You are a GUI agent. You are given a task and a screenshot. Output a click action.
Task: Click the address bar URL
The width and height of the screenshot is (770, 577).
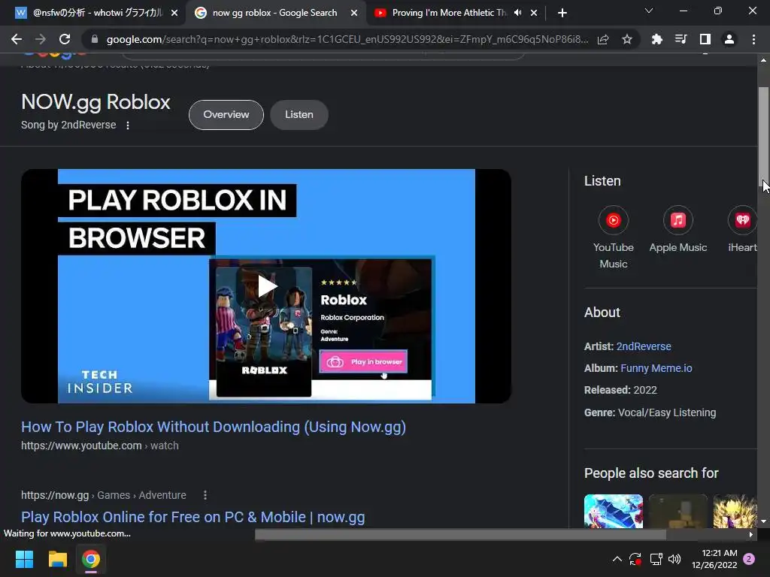(x=347, y=39)
